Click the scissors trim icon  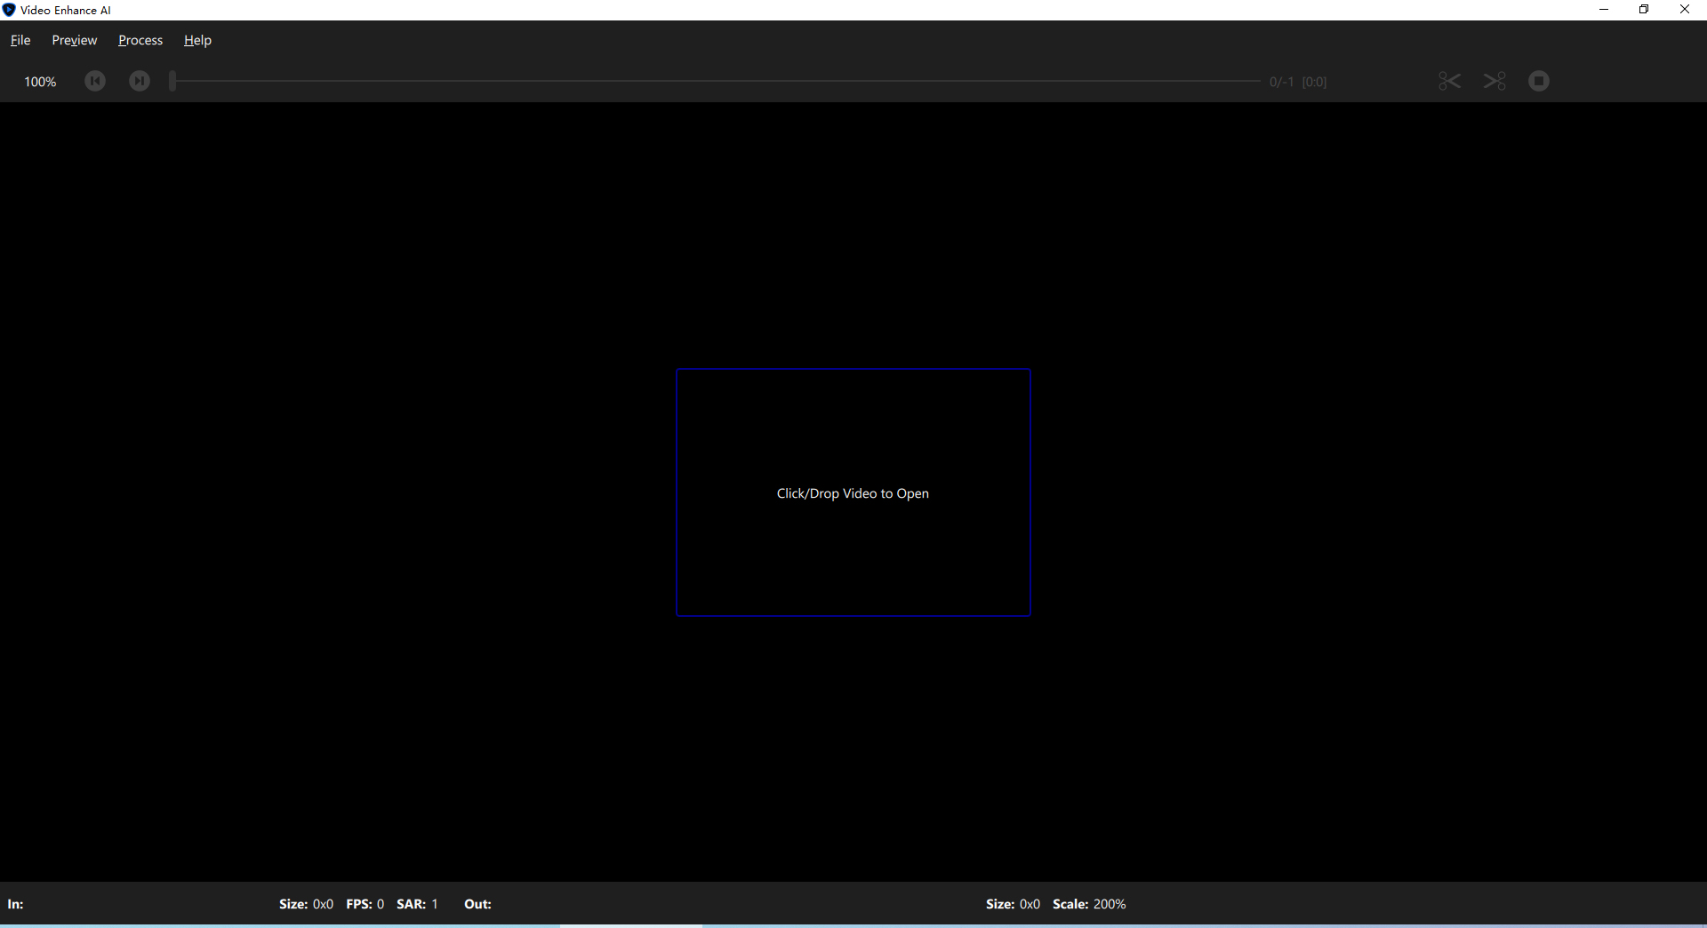[x=1450, y=81]
